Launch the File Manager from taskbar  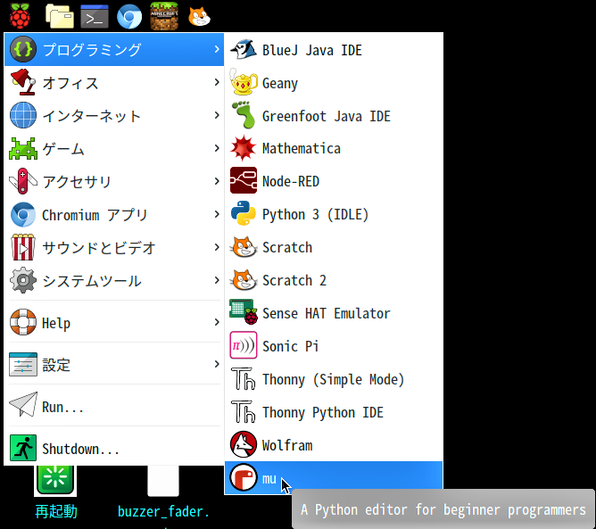pyautogui.click(x=60, y=16)
